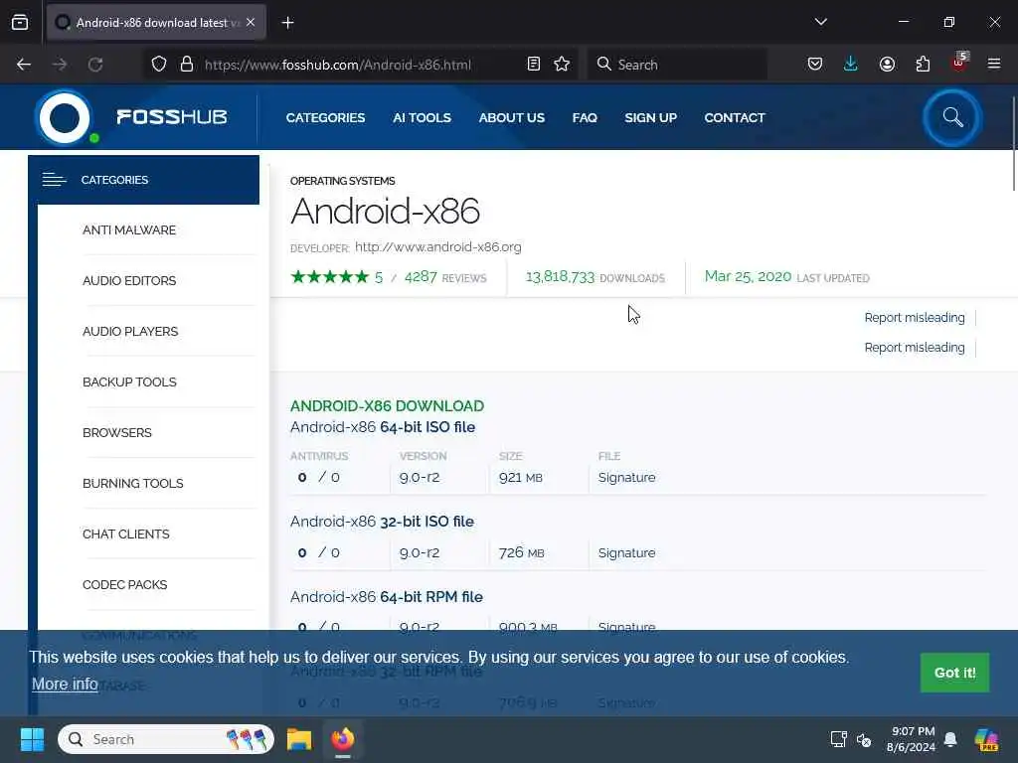Open the Firefox downloads panel
Image resolution: width=1018 pixels, height=763 pixels.
tap(851, 65)
